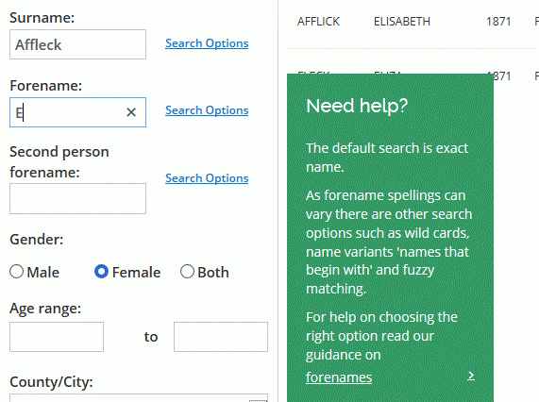Viewport: 539px width, 402px height.
Task: Click the arrow icon beside the forenames link
Action: click(x=471, y=376)
